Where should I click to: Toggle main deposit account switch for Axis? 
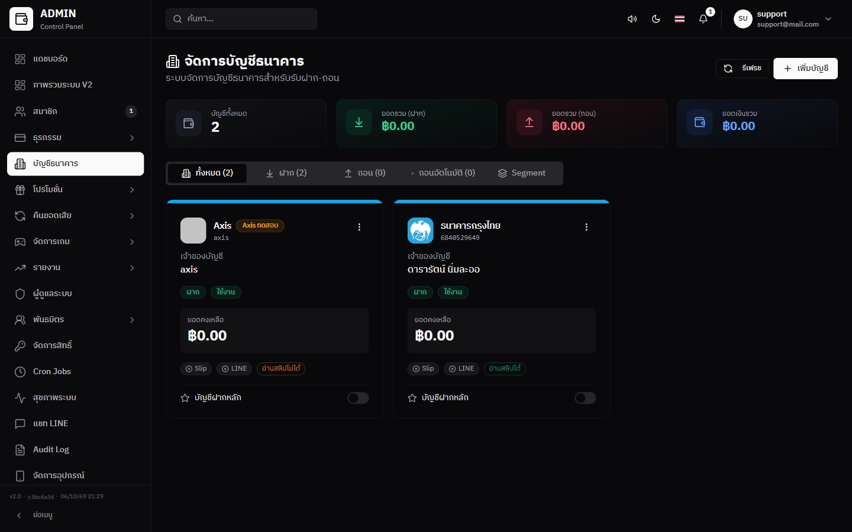tap(358, 398)
